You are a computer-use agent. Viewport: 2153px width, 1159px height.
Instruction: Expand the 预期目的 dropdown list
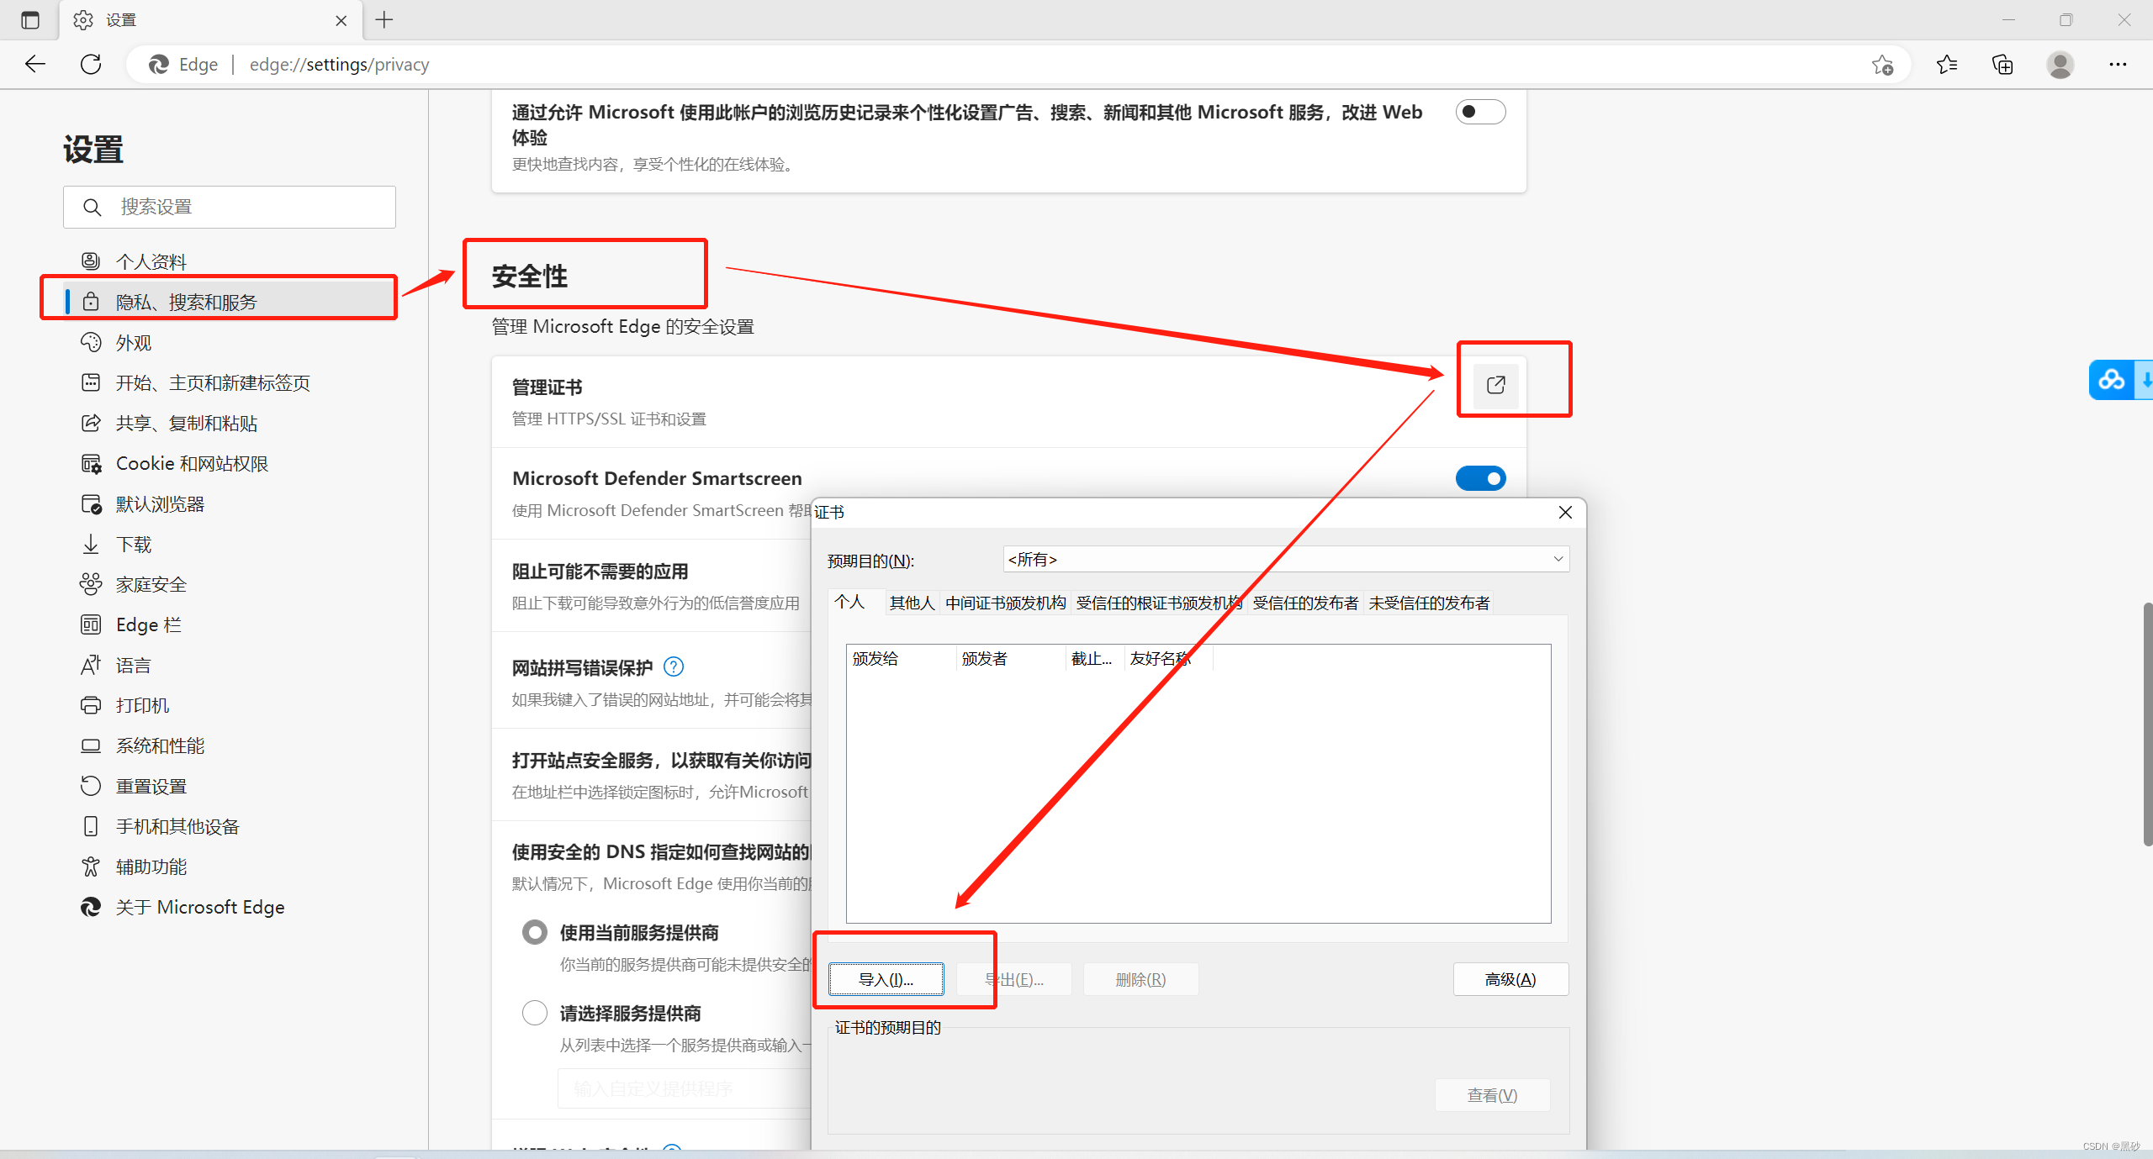click(x=1558, y=559)
